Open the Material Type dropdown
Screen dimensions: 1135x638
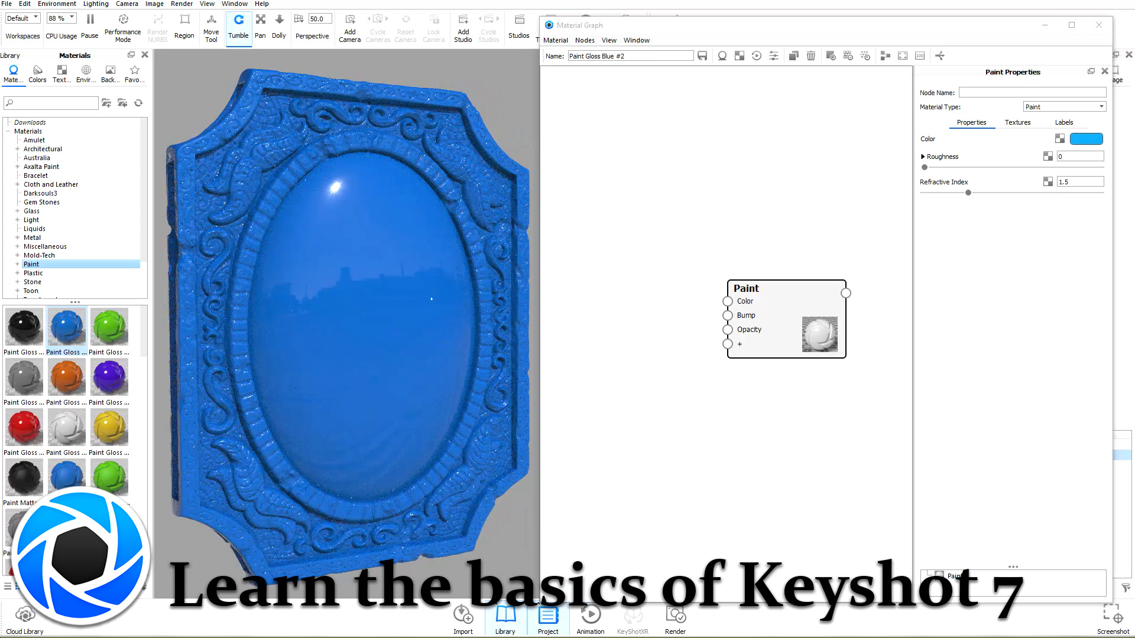point(1064,107)
